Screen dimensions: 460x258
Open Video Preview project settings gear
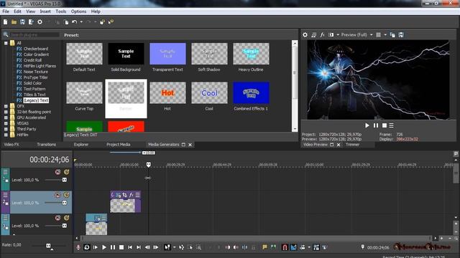pos(305,35)
